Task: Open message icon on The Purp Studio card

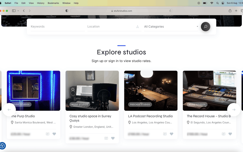Action: tap(48, 134)
